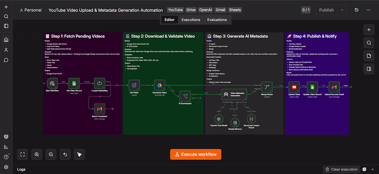Click Clear execution button
Viewport: 379px width, 174px height.
point(342,169)
